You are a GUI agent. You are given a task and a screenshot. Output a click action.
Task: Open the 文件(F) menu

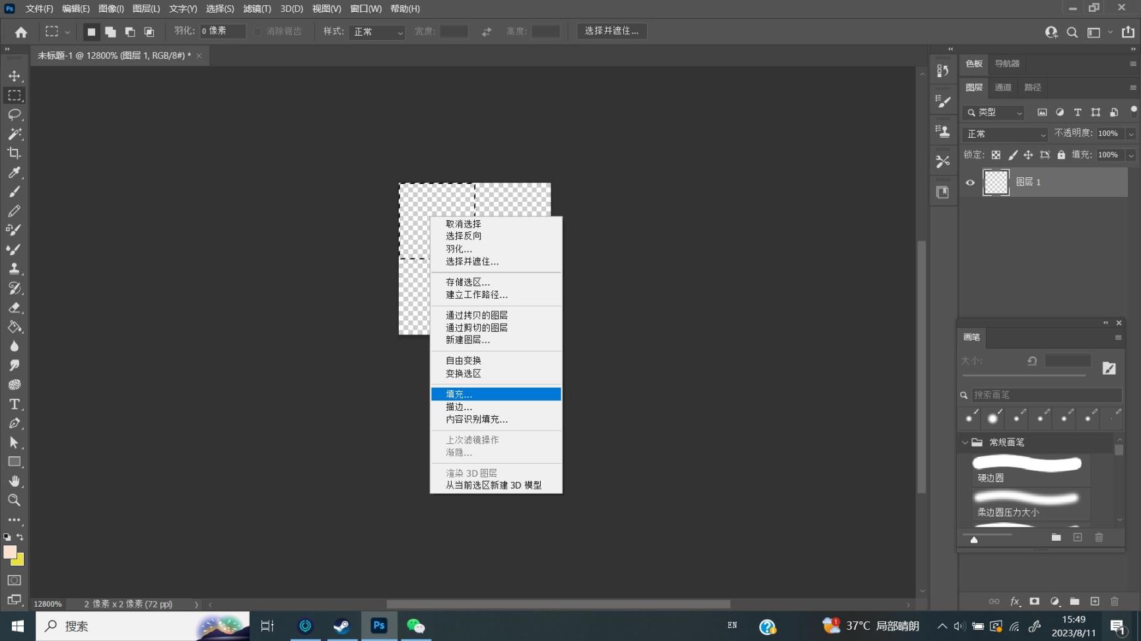click(39, 9)
